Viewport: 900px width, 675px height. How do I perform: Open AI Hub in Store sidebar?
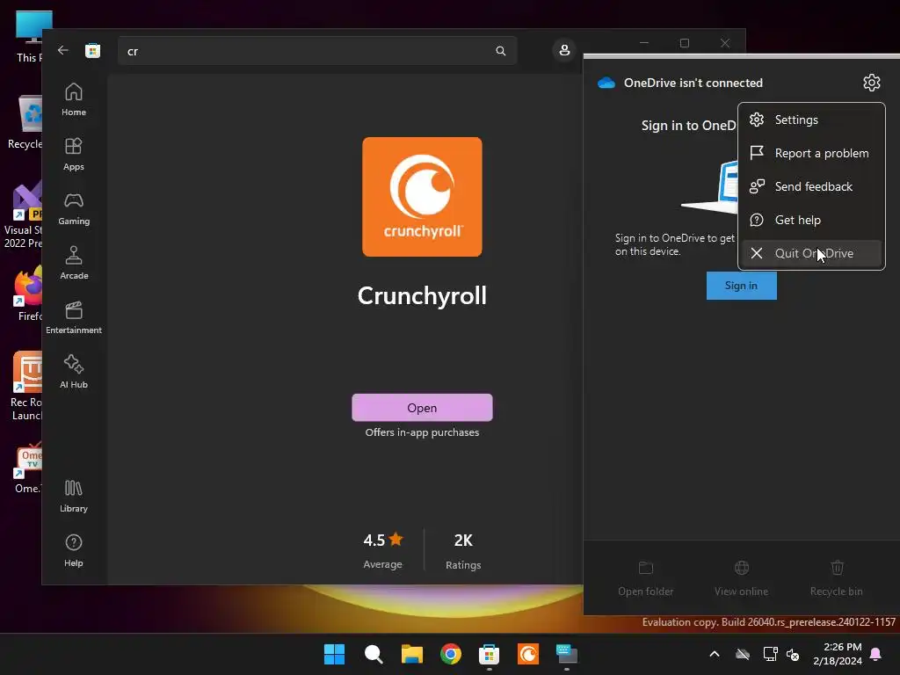[x=74, y=373]
